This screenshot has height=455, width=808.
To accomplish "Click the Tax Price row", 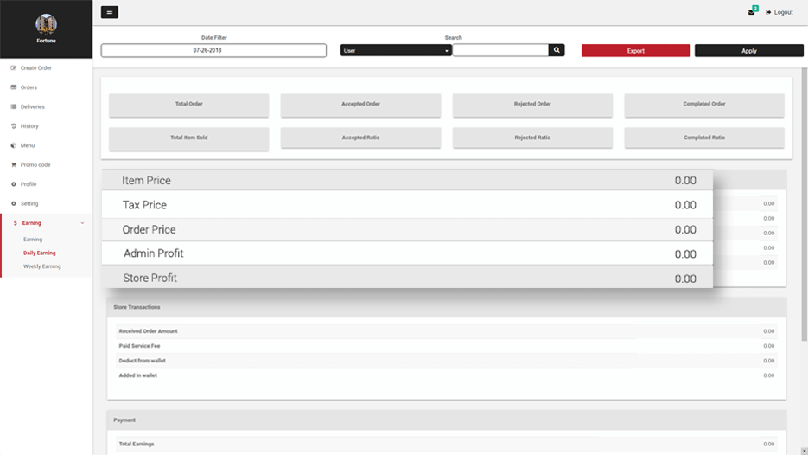I will click(407, 205).
